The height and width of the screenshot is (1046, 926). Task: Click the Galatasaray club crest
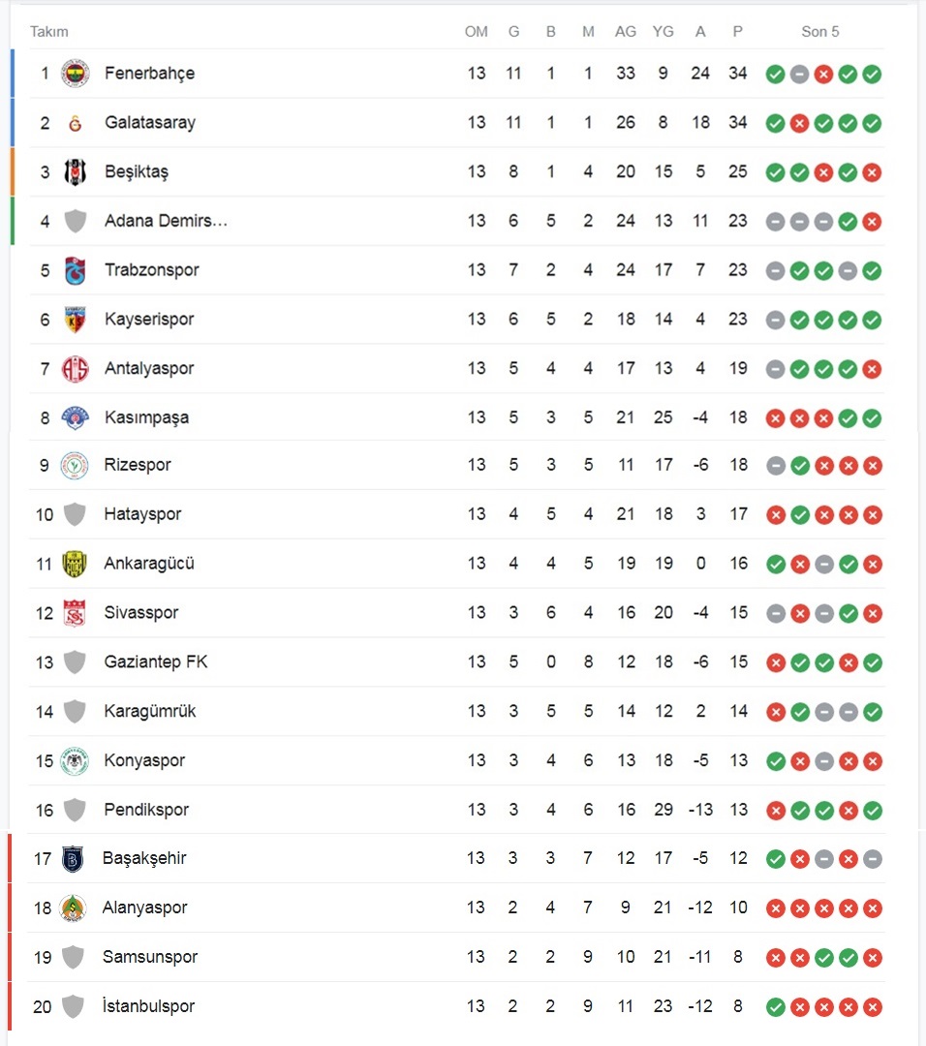click(75, 123)
